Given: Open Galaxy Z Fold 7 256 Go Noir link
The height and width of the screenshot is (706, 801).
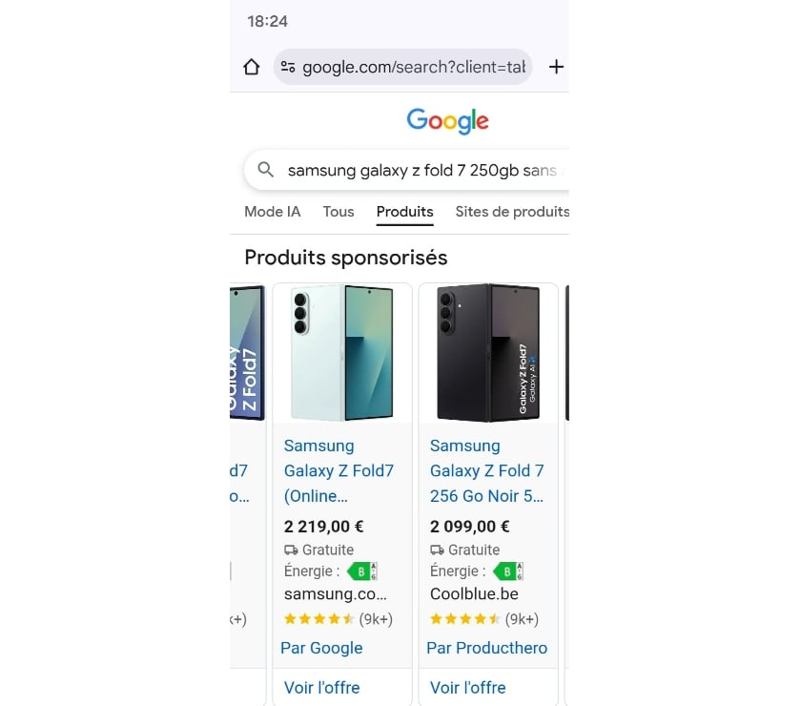Looking at the screenshot, I should 486,470.
